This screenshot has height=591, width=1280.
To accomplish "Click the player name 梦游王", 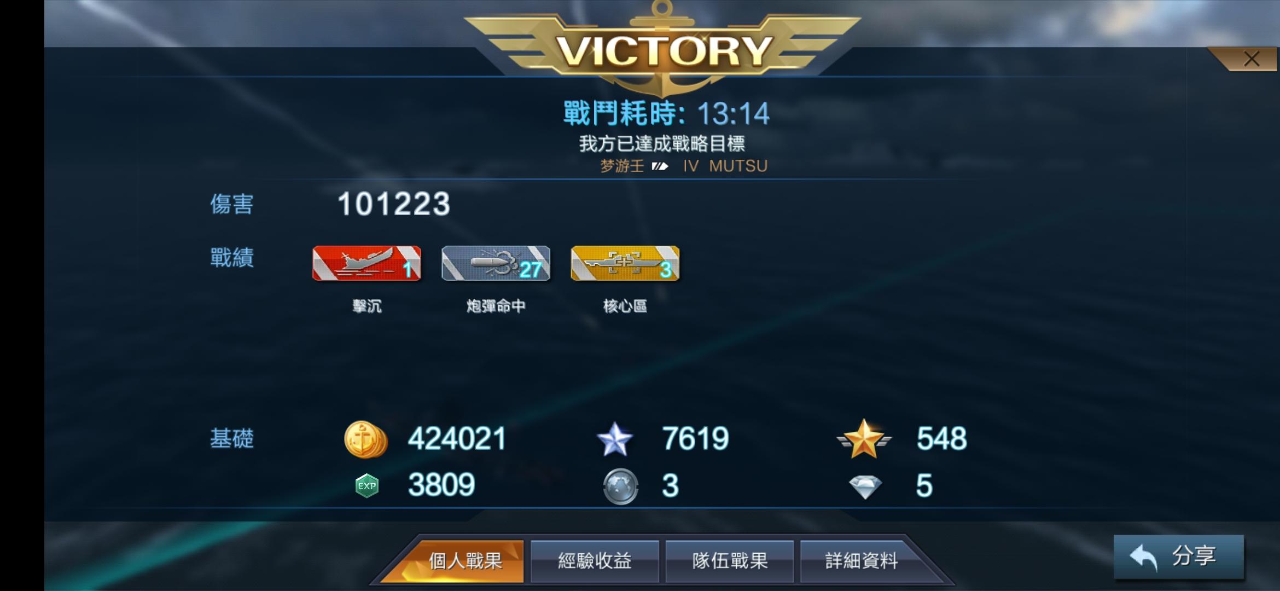I will click(622, 166).
